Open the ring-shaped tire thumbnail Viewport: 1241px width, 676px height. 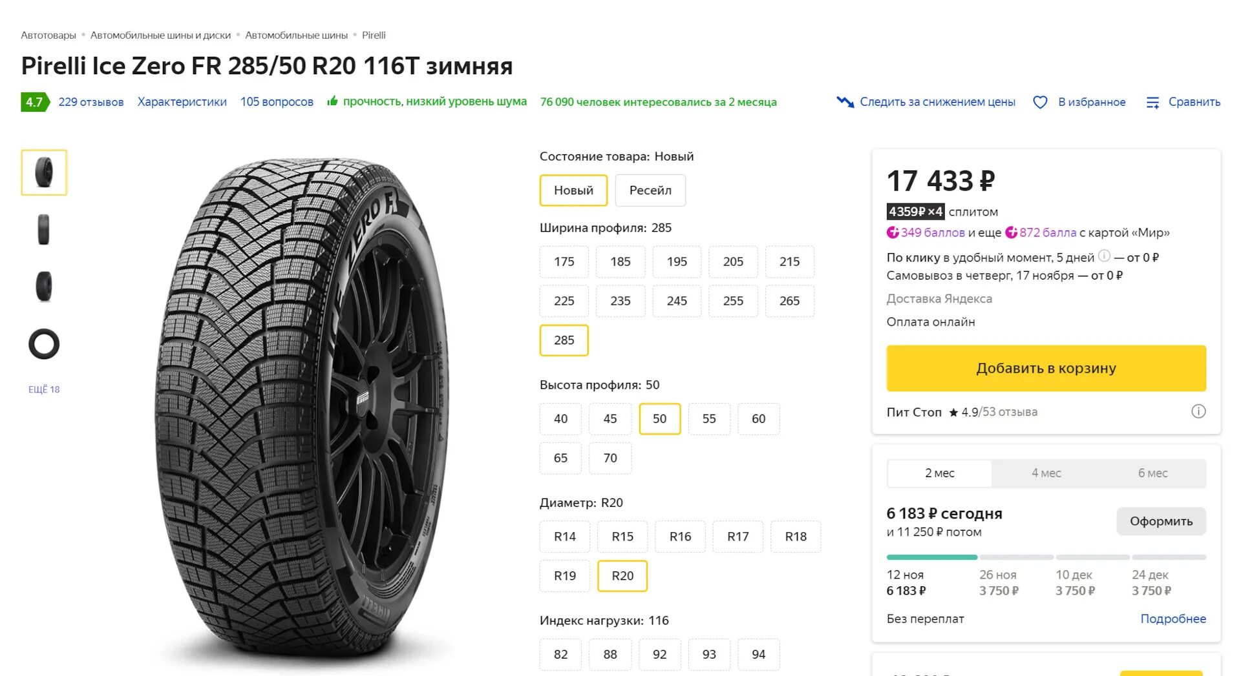44,344
